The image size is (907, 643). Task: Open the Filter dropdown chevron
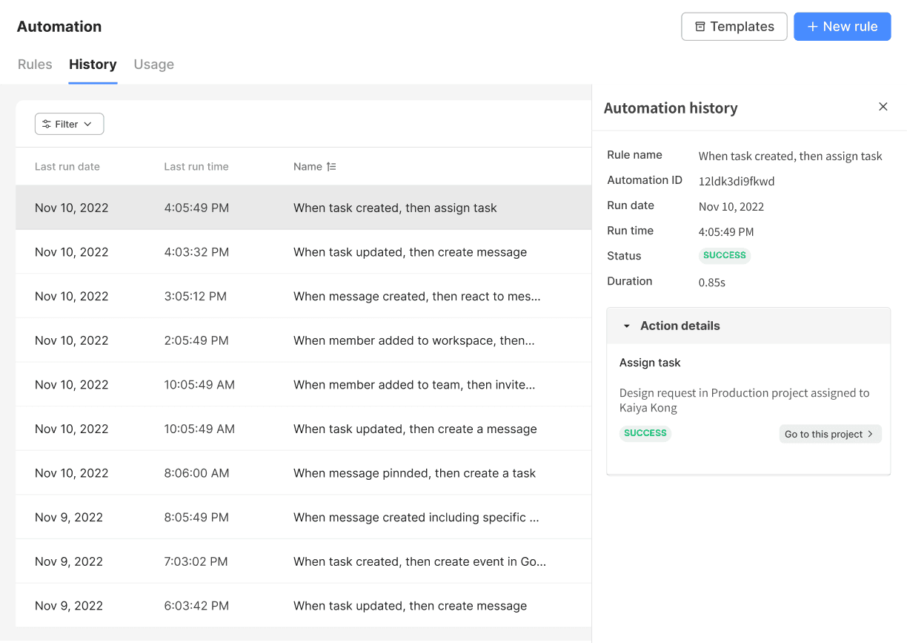click(x=88, y=125)
